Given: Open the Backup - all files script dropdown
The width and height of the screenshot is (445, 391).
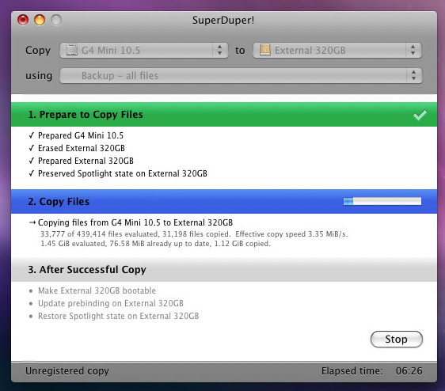Looking at the screenshot, I should click(241, 75).
